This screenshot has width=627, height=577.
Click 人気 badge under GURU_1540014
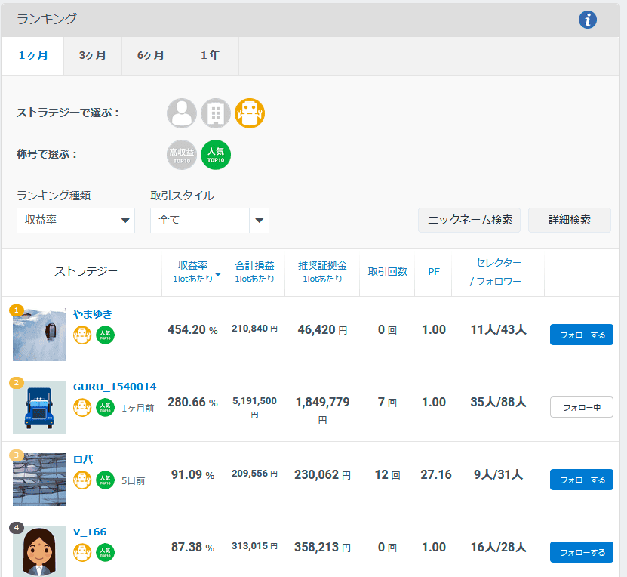pyautogui.click(x=105, y=408)
